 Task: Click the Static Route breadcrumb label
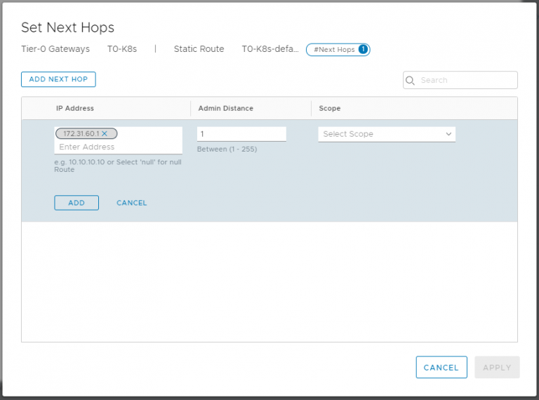click(199, 49)
